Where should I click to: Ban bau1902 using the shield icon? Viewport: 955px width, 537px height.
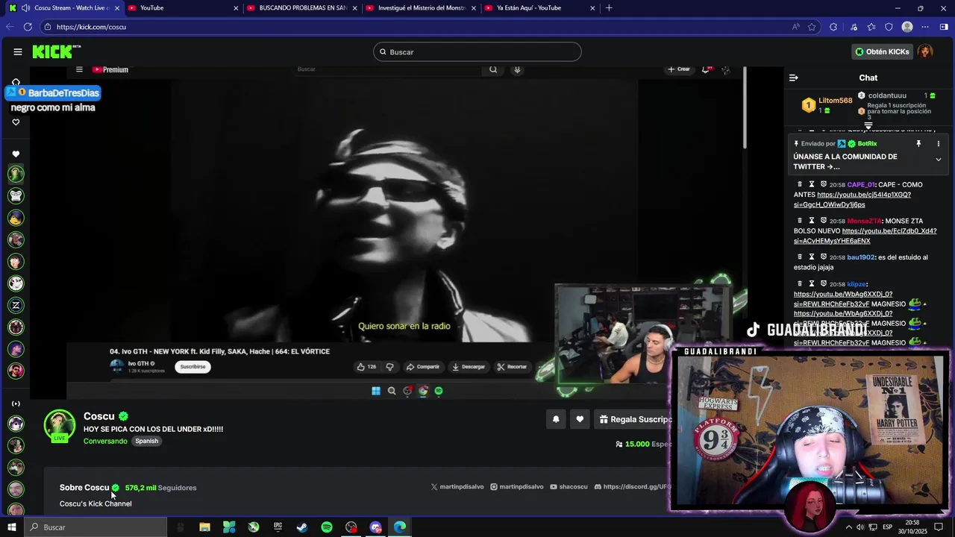pos(824,257)
